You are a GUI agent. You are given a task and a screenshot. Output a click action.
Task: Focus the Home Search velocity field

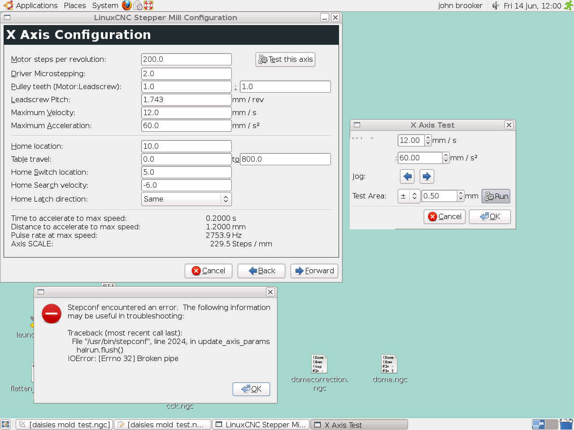187,185
